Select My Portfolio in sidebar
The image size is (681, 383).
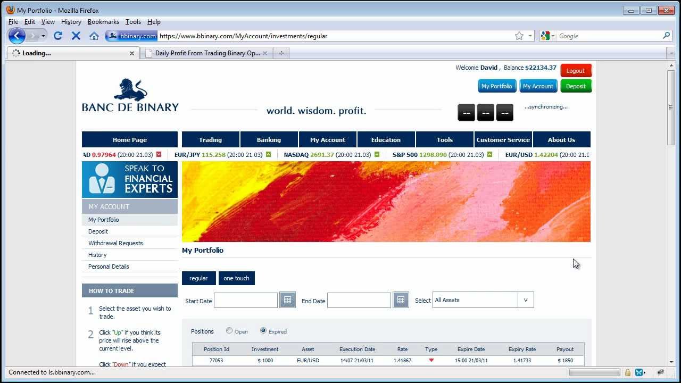click(130, 220)
